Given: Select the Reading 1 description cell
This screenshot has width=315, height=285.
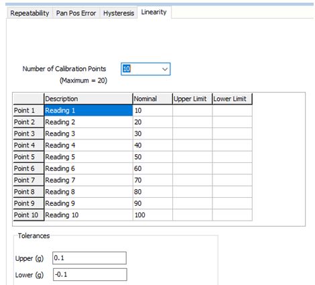Looking at the screenshot, I should click(88, 111).
